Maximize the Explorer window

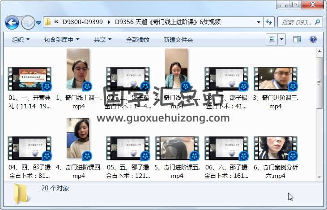tap(295, 5)
